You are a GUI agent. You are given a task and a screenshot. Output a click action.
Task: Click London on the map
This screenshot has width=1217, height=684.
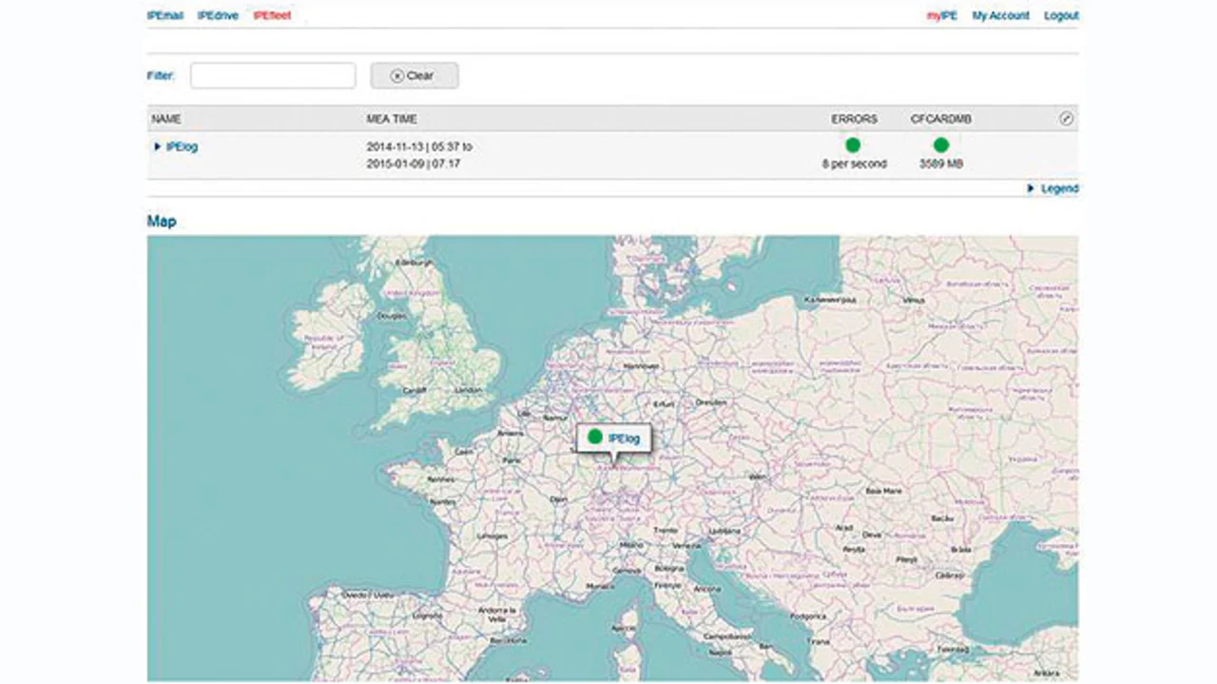pyautogui.click(x=469, y=392)
